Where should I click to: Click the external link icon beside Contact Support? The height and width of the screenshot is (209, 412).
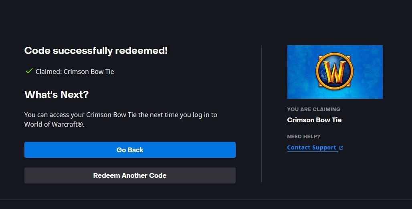(341, 148)
